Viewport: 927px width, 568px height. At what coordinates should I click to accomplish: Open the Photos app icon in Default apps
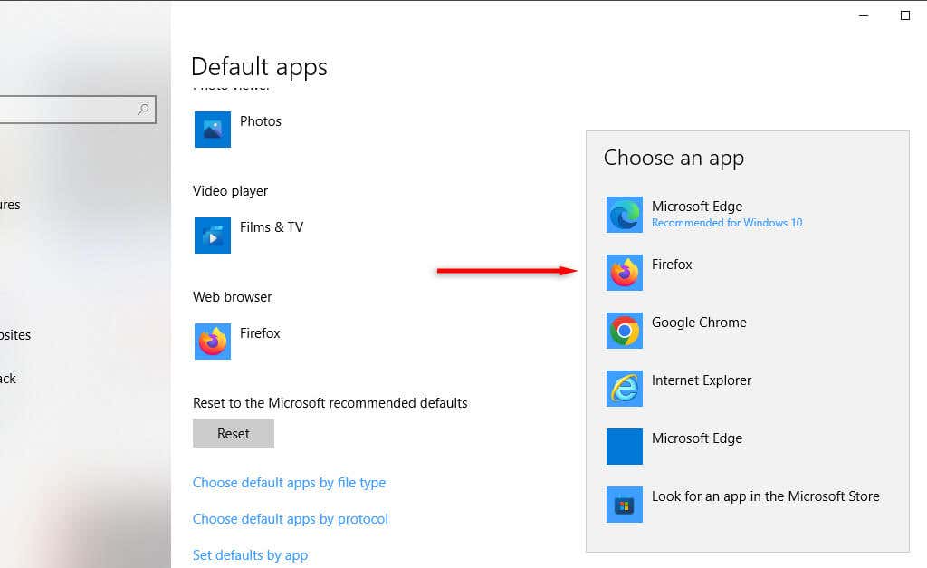pos(213,129)
